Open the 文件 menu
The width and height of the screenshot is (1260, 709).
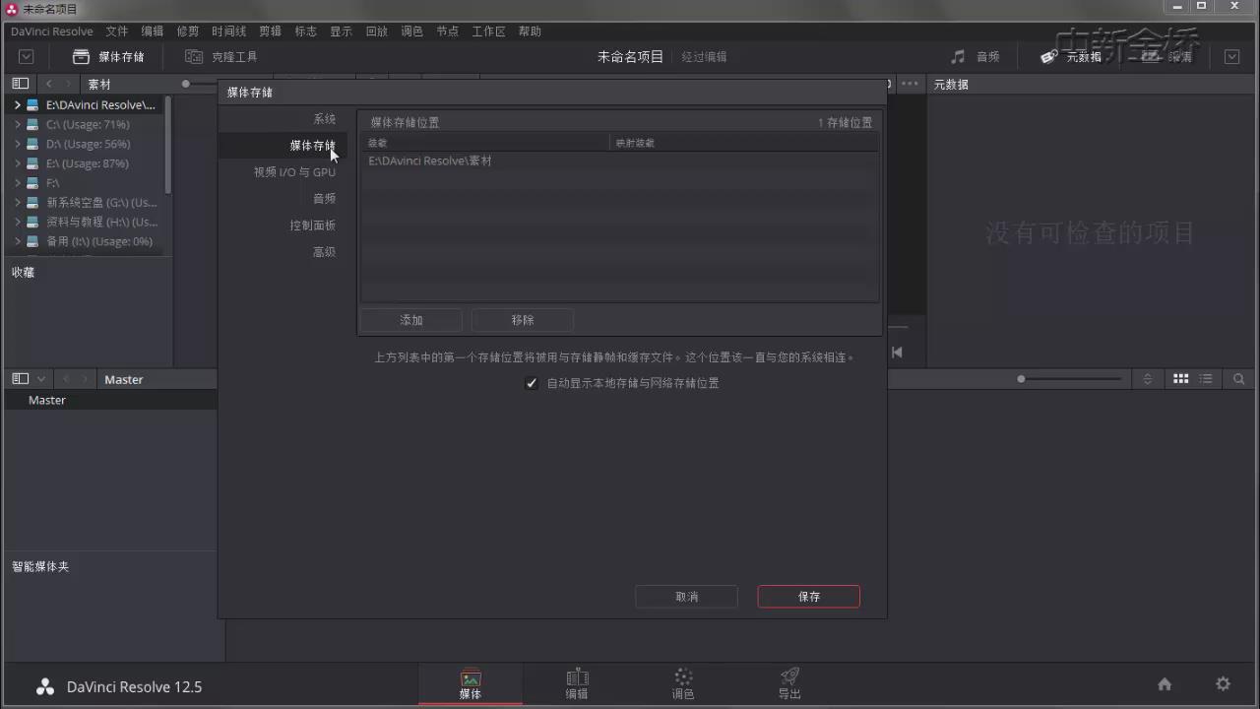click(x=116, y=32)
